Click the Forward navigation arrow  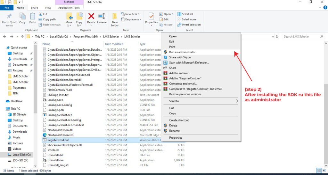point(12,37)
